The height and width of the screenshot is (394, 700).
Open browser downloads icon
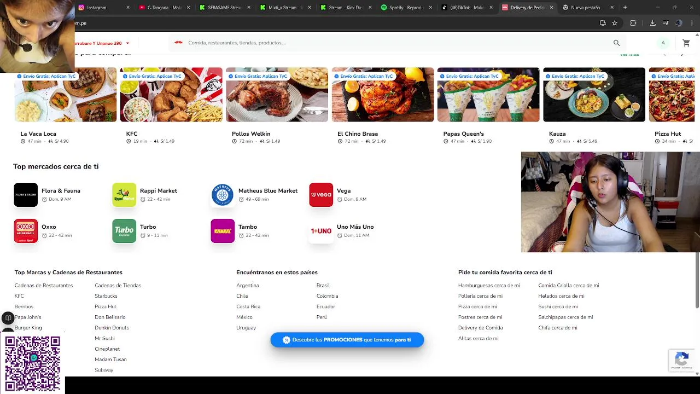pyautogui.click(x=652, y=23)
